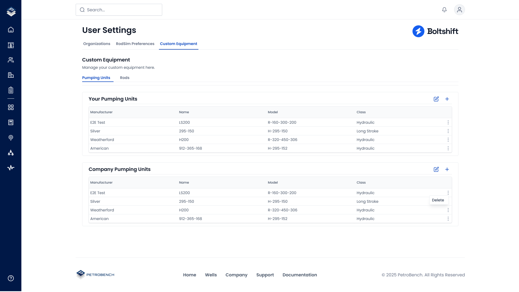This screenshot has height=292, width=519.
Task: Open the help question mark icon
Action: pos(11,278)
